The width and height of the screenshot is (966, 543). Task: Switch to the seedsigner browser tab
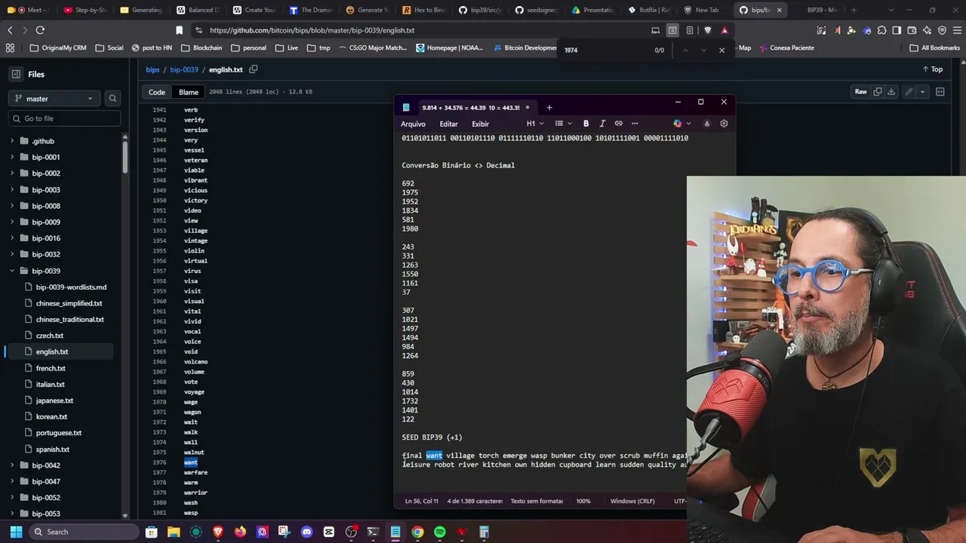pyautogui.click(x=536, y=10)
